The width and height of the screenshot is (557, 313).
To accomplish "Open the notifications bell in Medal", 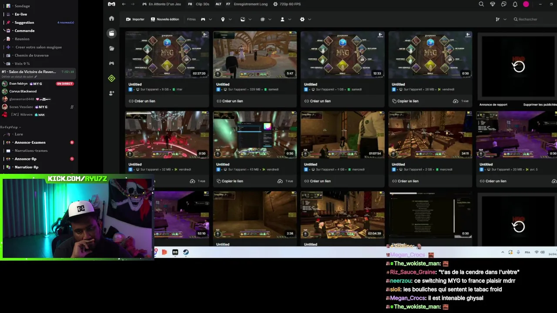I will (515, 4).
